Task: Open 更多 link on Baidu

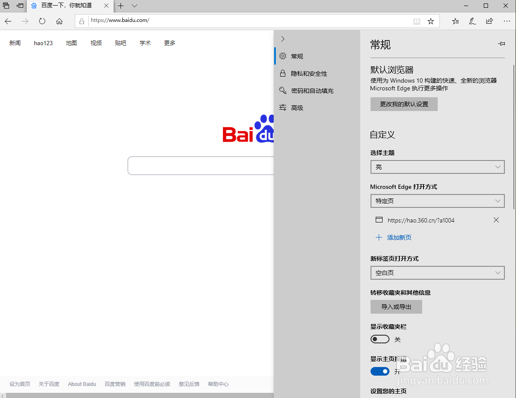Action: [170, 43]
